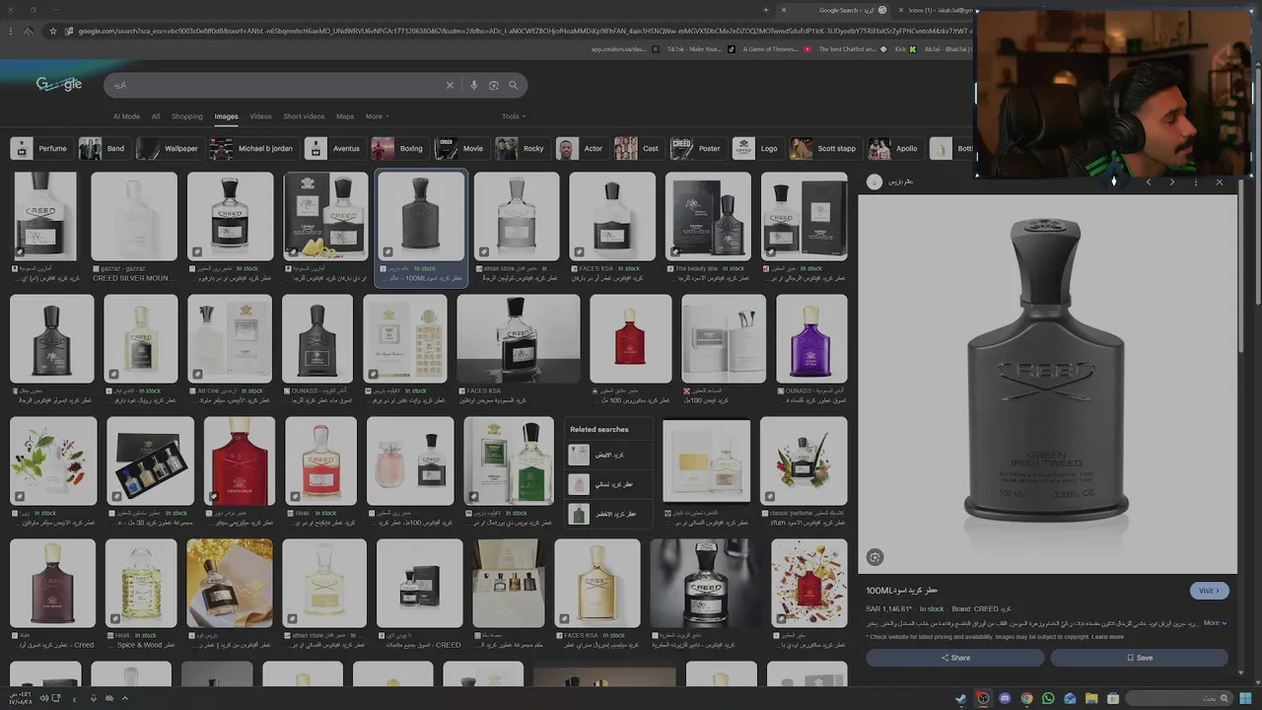The width and height of the screenshot is (1262, 710).
Task: Filter images by the Poster chip
Action: 697,149
